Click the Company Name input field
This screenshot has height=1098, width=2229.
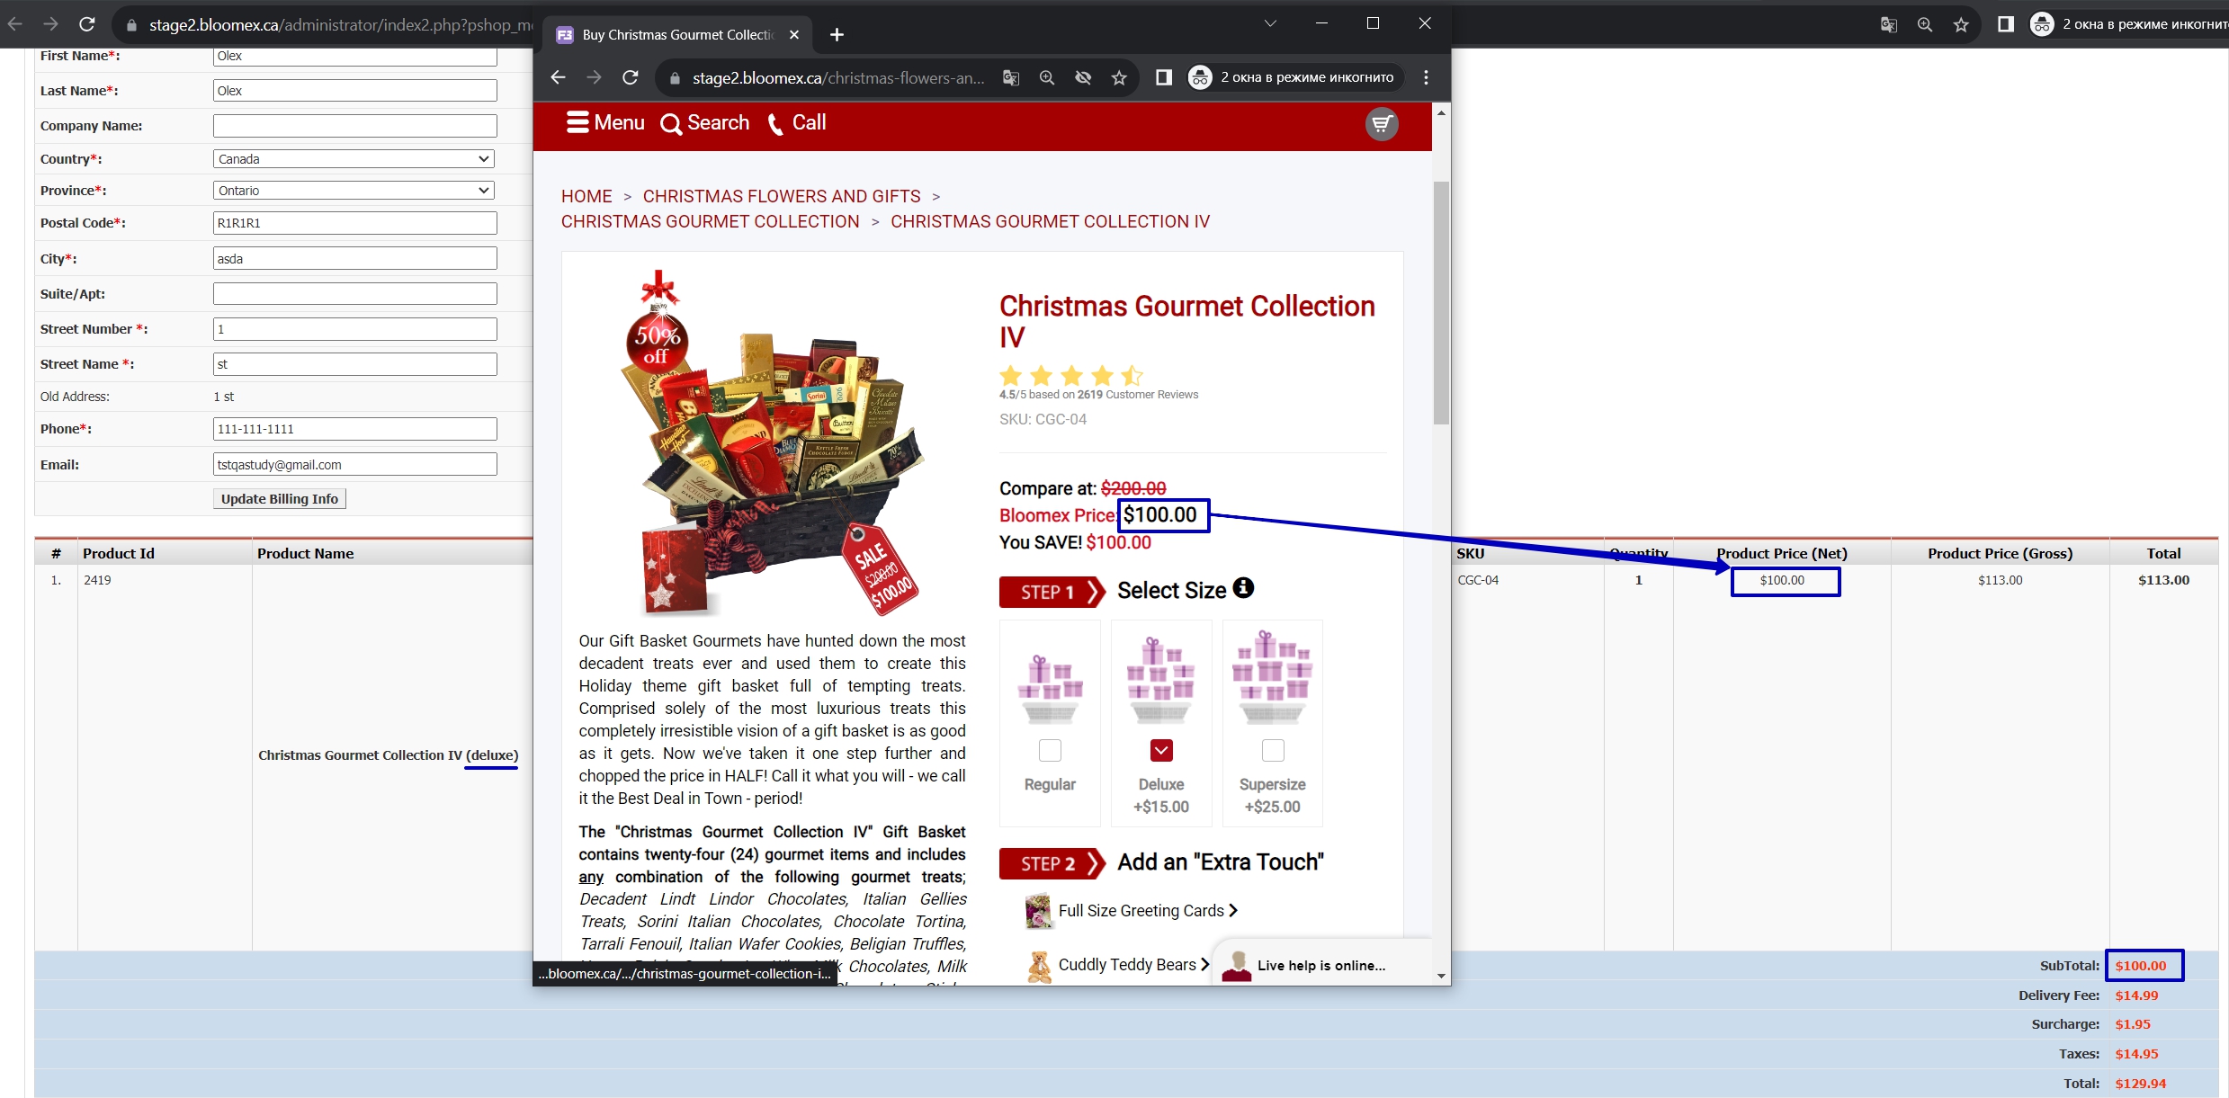point(354,126)
